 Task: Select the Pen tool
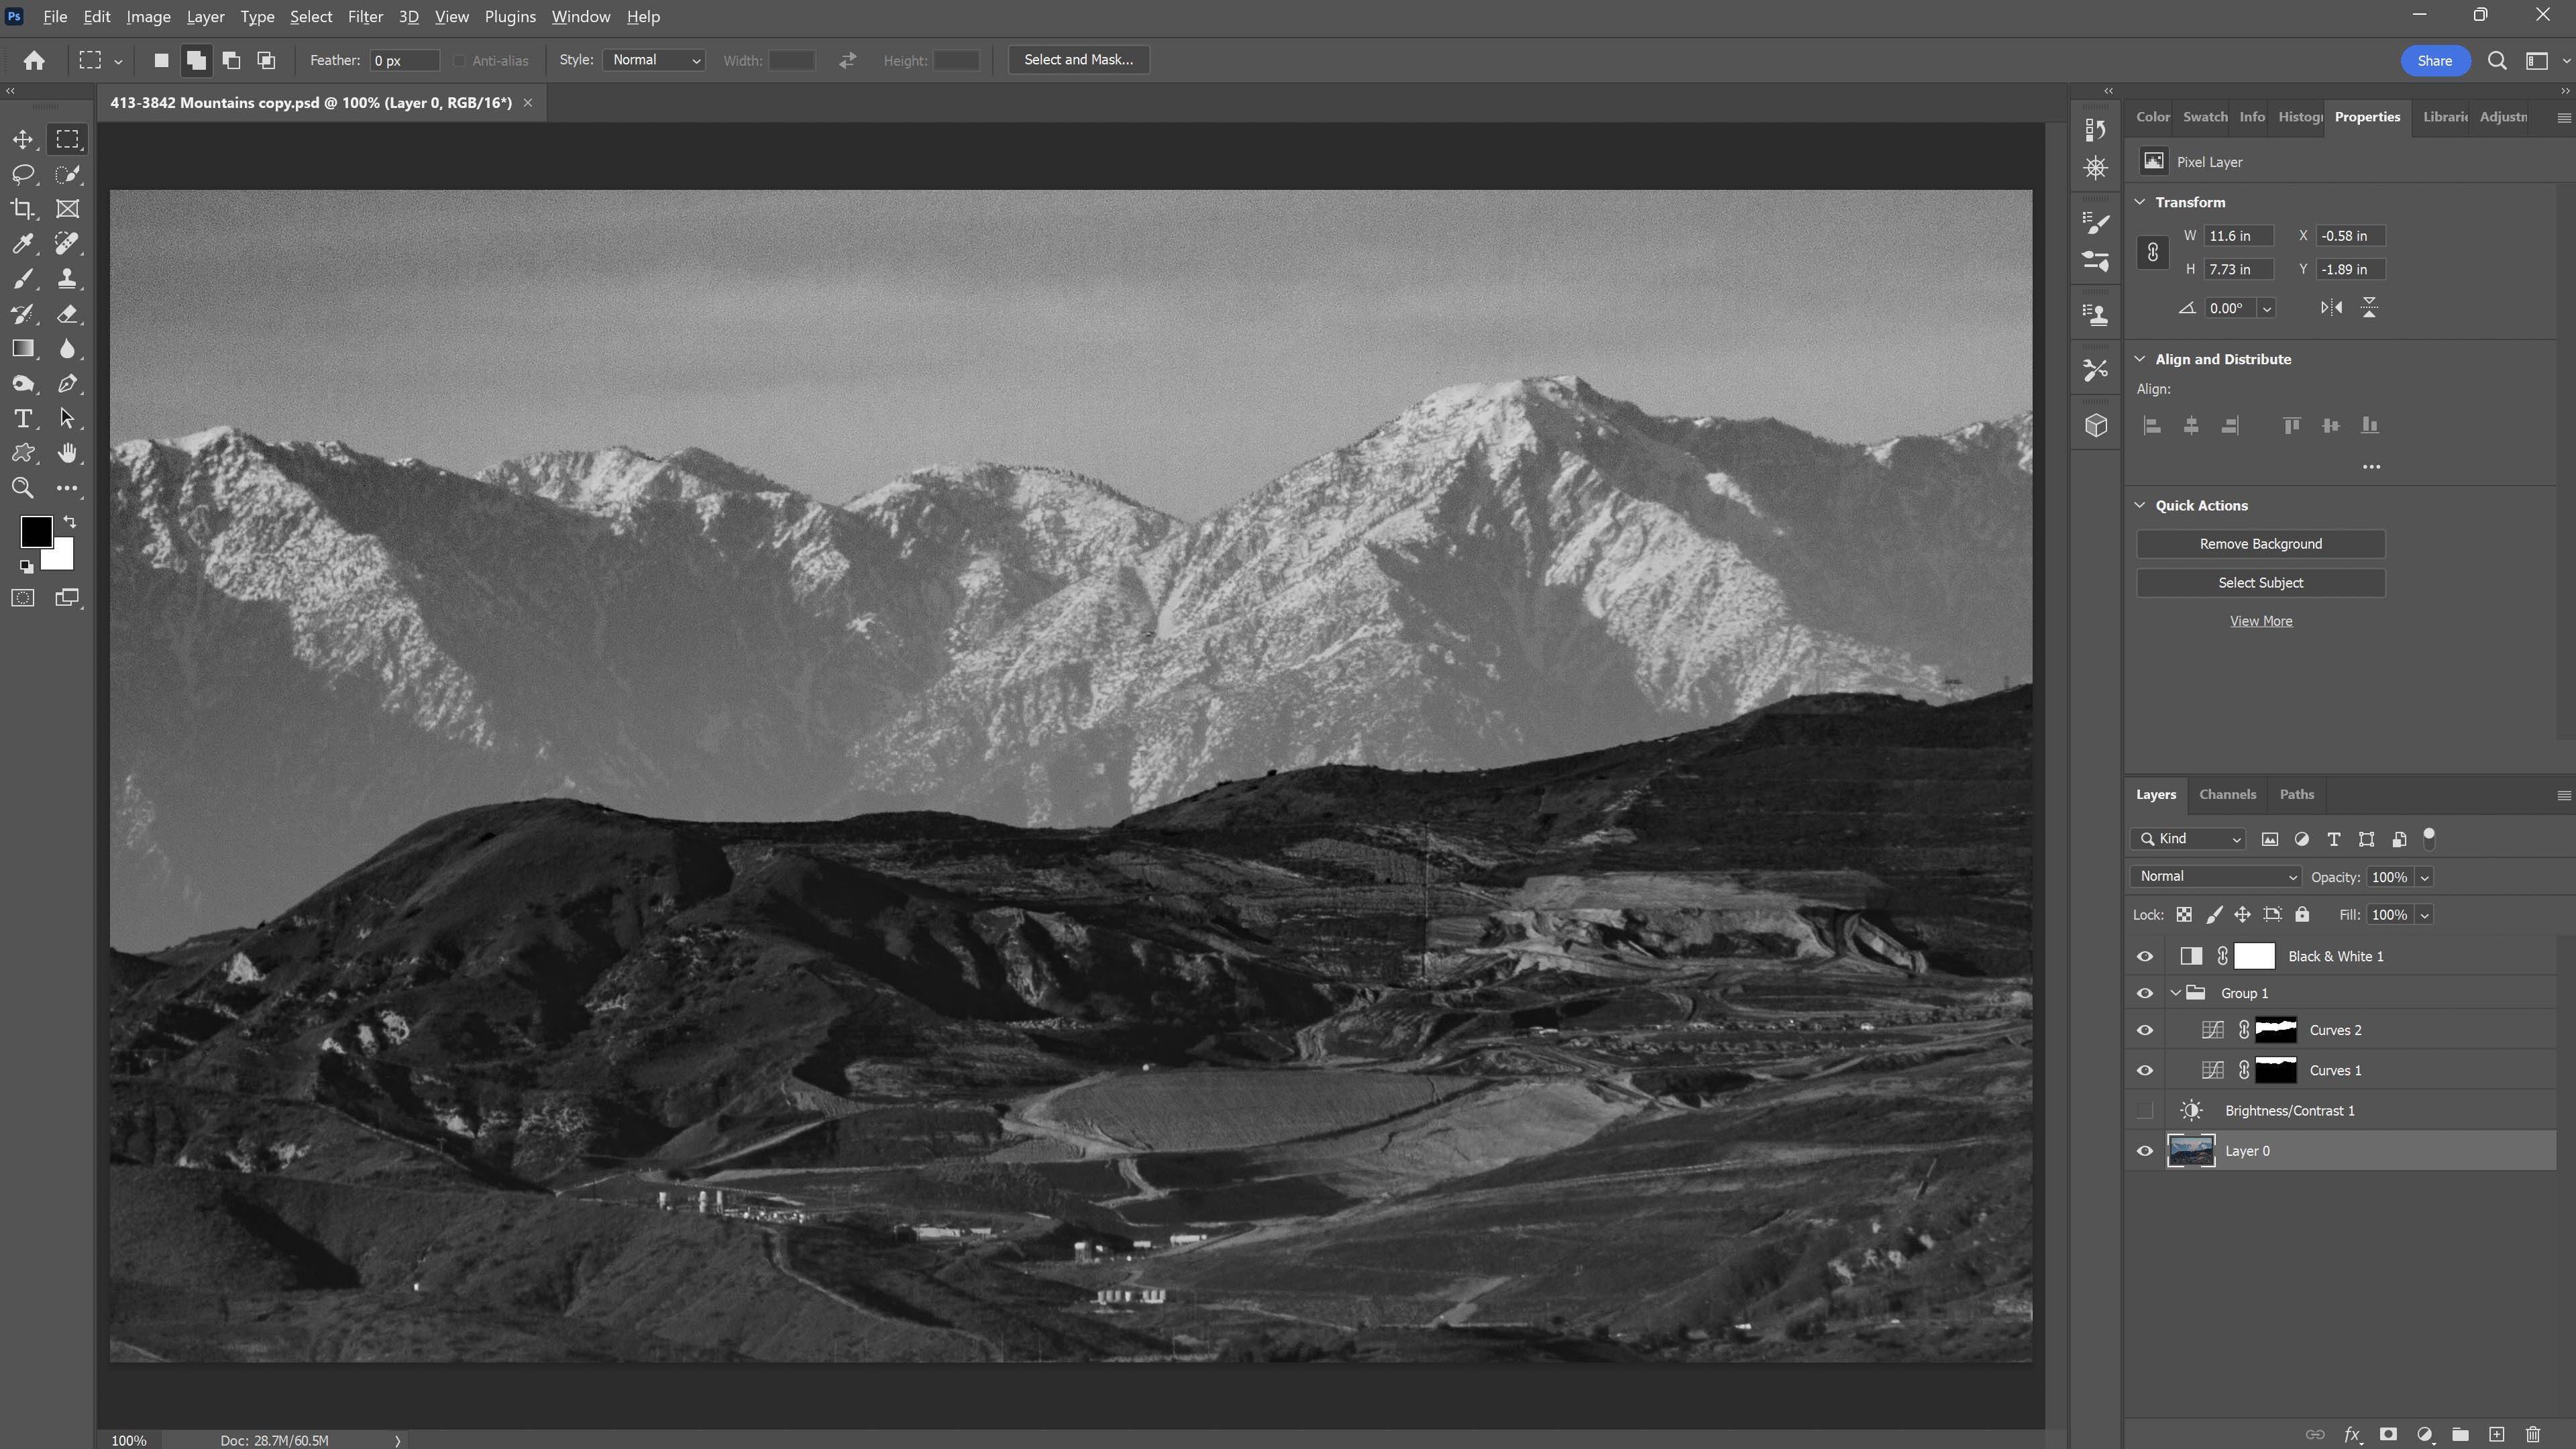click(67, 384)
